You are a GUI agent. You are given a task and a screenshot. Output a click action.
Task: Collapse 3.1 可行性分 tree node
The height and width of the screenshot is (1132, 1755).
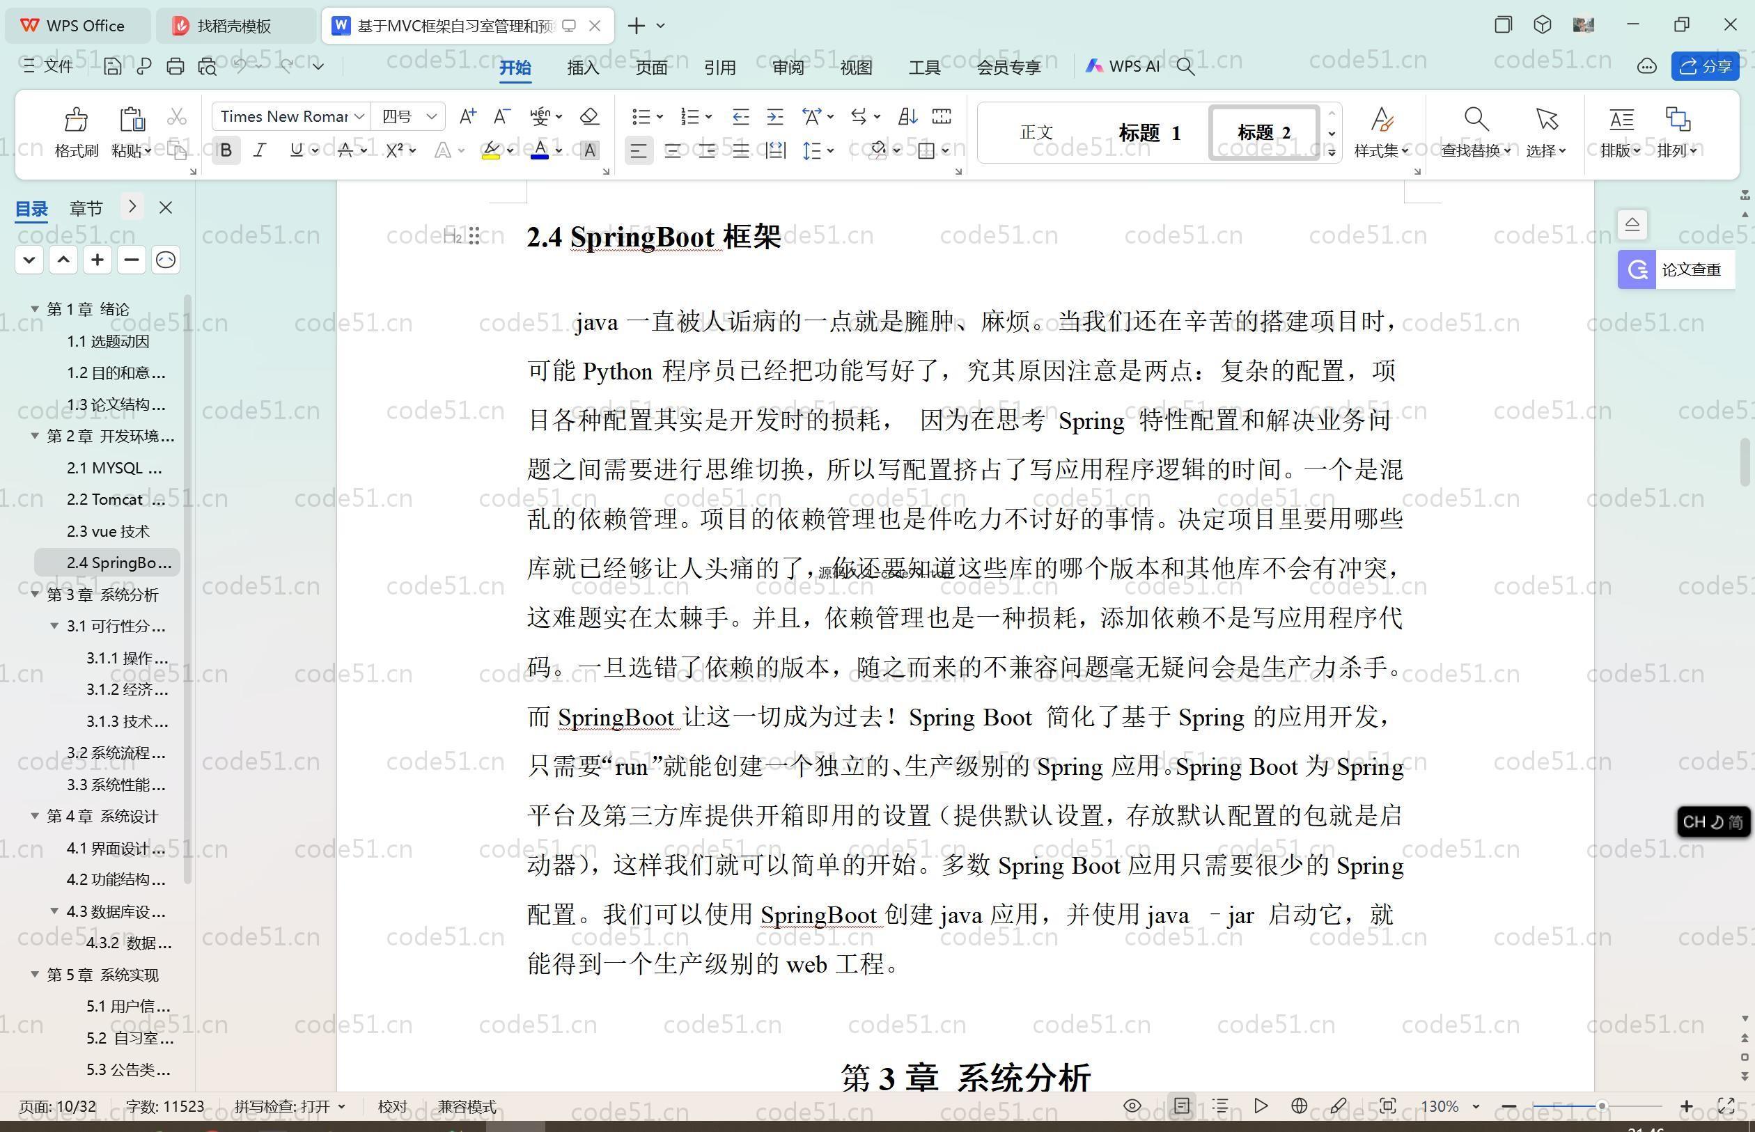[54, 626]
